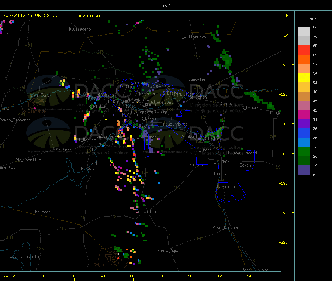Image resolution: width=332 pixels, height=281 pixels.
Task: Select the bright yellow swatch in the legend
Action: pos(304,78)
